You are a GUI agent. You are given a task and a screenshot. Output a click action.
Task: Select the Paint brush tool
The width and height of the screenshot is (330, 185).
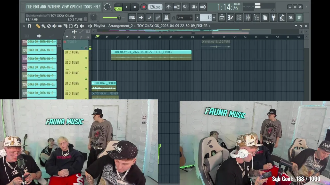[x=43, y=26]
